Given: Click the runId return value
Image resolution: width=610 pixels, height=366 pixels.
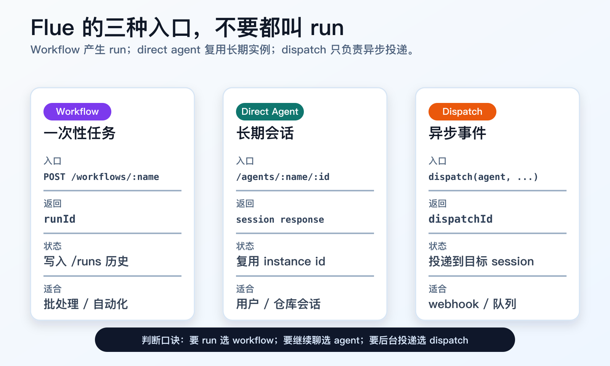Looking at the screenshot, I should [59, 219].
